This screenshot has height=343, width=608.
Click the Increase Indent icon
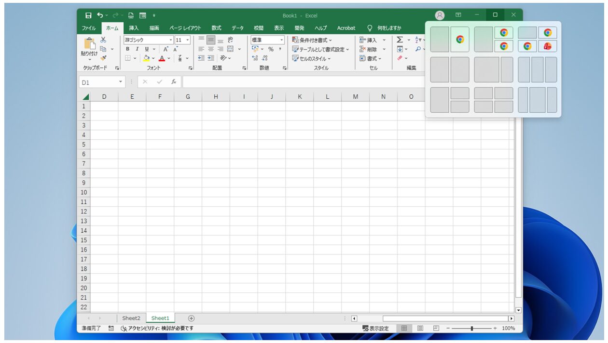[211, 58]
